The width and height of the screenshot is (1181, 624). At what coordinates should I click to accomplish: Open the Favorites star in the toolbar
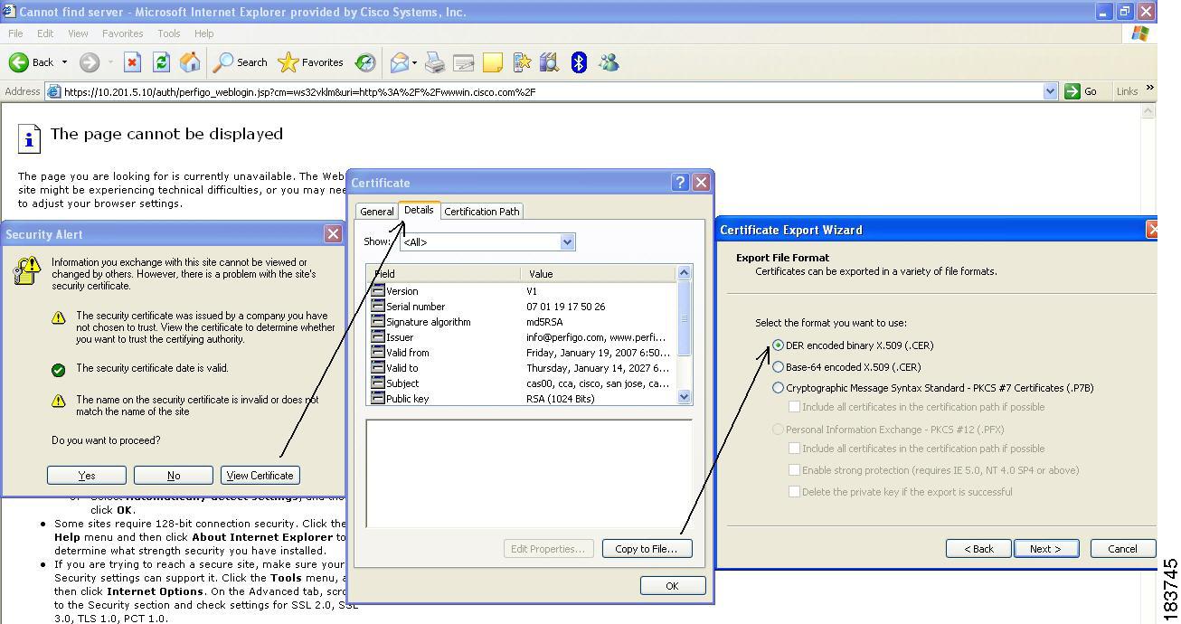pos(288,62)
